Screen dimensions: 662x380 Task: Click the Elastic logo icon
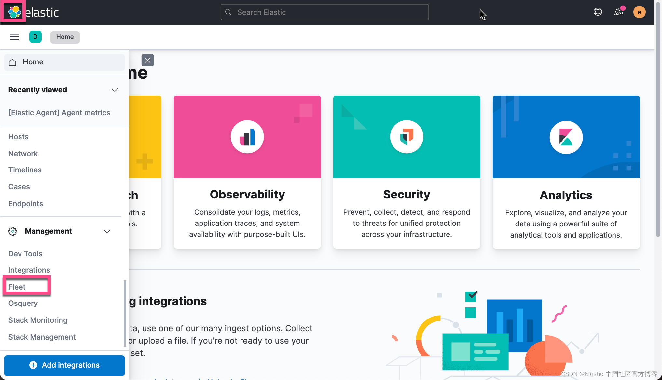[14, 12]
